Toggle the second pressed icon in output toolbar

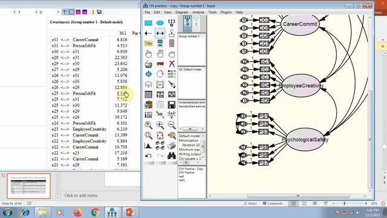pos(71,12)
